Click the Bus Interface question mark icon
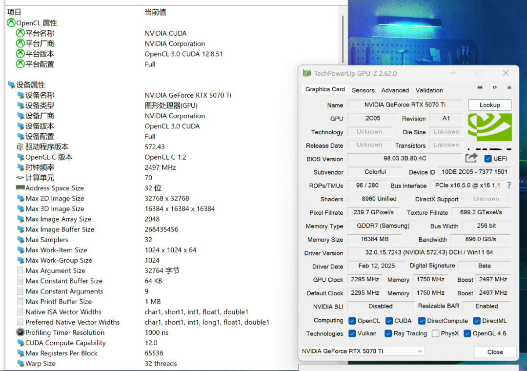 point(509,185)
